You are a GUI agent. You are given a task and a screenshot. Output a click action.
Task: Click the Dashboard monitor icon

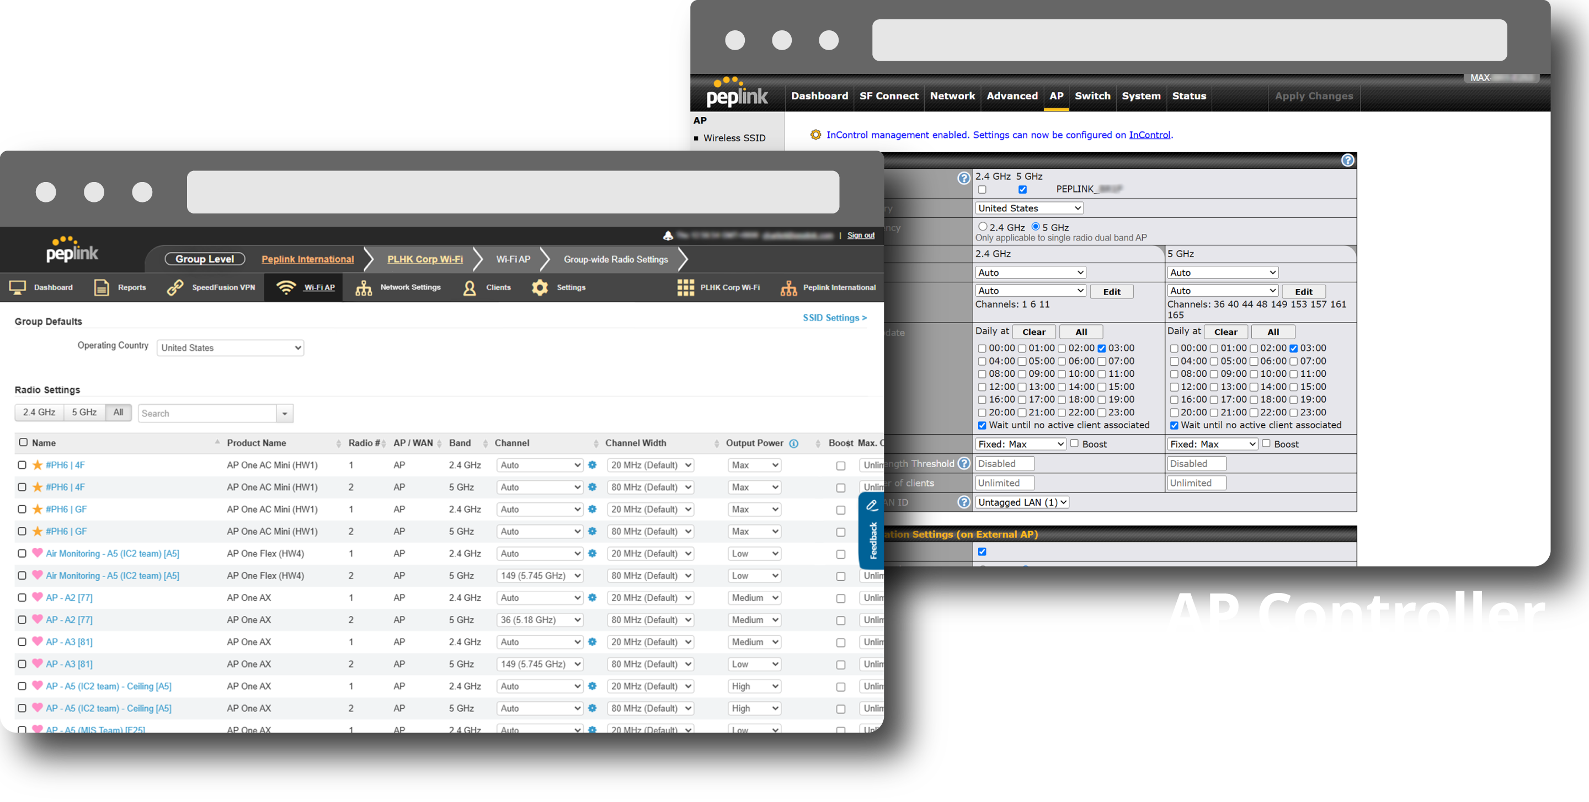click(x=17, y=287)
